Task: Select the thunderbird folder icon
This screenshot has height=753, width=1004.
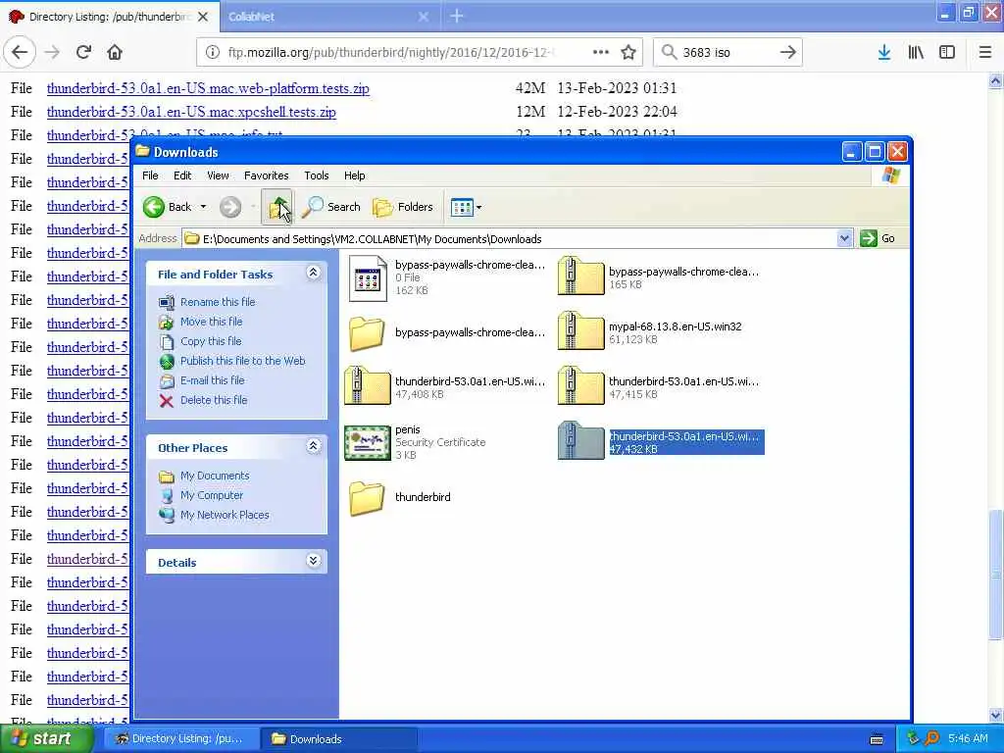Action: point(367,497)
